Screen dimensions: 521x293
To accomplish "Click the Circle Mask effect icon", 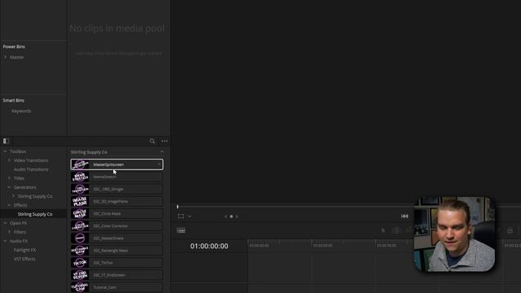I will (x=80, y=213).
